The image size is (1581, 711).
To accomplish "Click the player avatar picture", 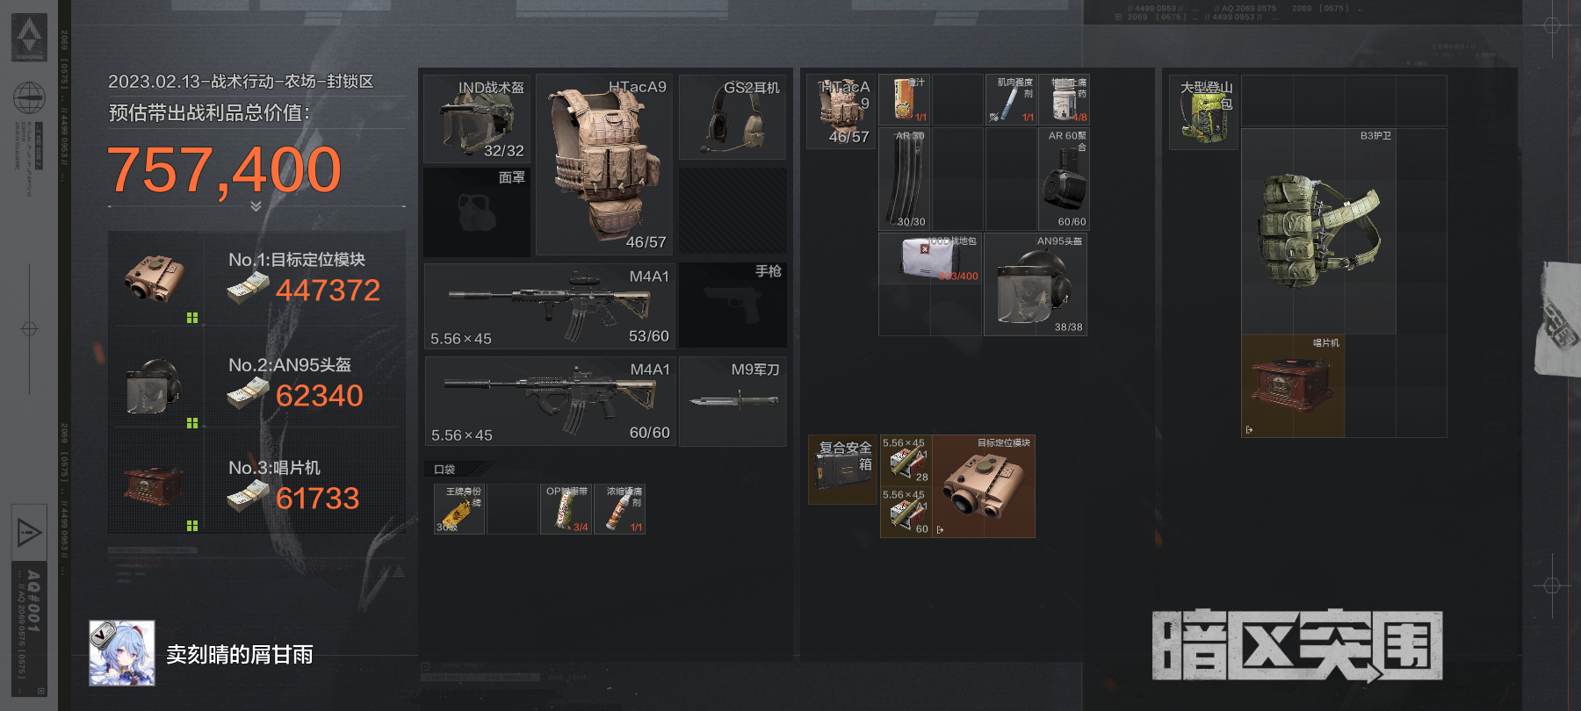I will 122,653.
